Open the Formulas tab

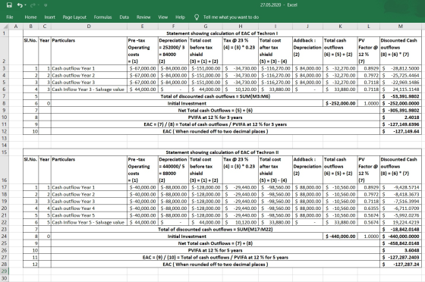click(x=102, y=17)
